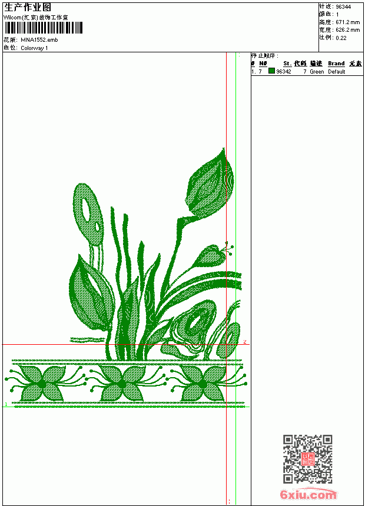Image resolution: width=365 pixels, height=506 pixels.
Task: Click the 生产作业图 title heading
Action: (28, 8)
